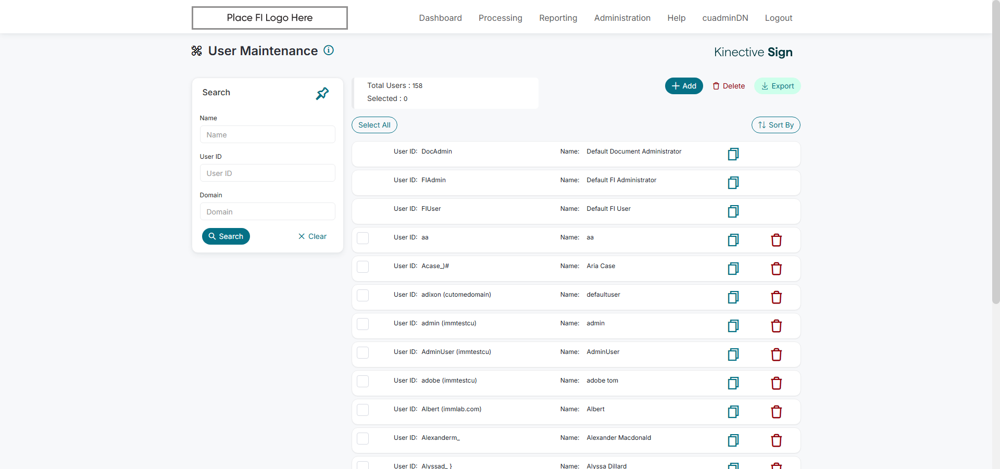This screenshot has width=1000, height=469.
Task: Open the Administration menu
Action: 622,18
